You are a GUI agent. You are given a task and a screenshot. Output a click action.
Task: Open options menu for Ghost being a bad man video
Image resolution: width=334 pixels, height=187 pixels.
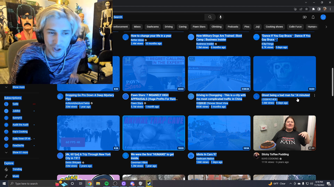tap(314, 96)
